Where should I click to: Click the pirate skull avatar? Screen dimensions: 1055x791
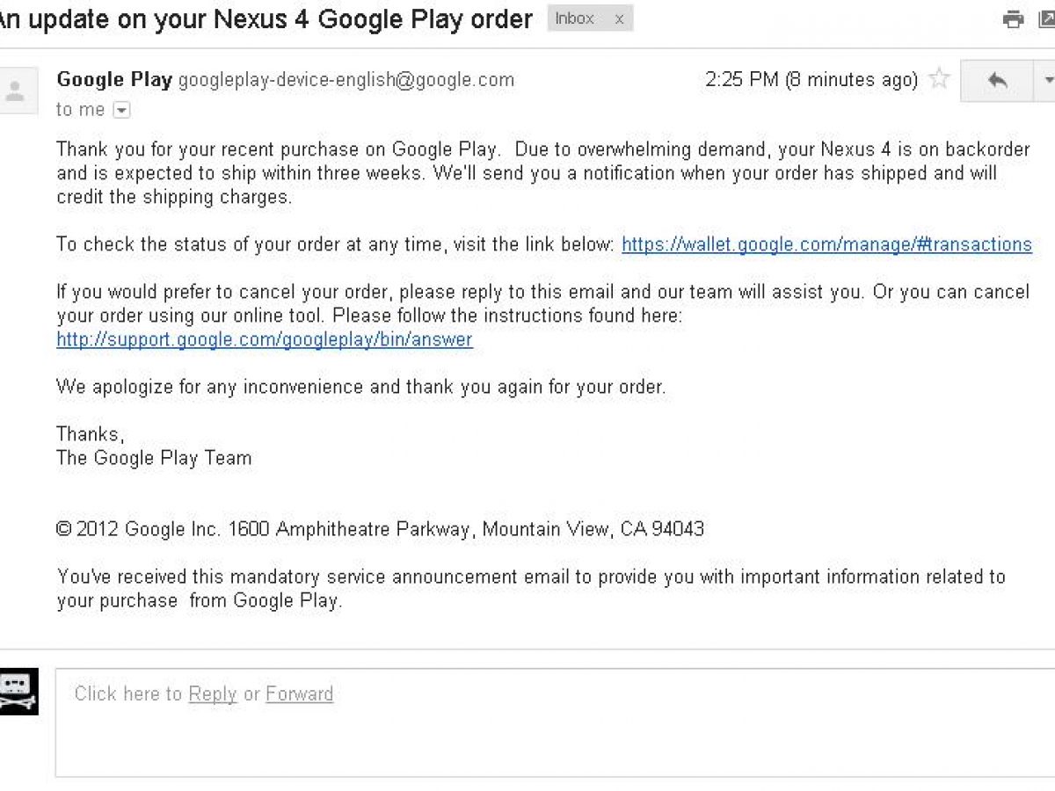click(x=18, y=692)
